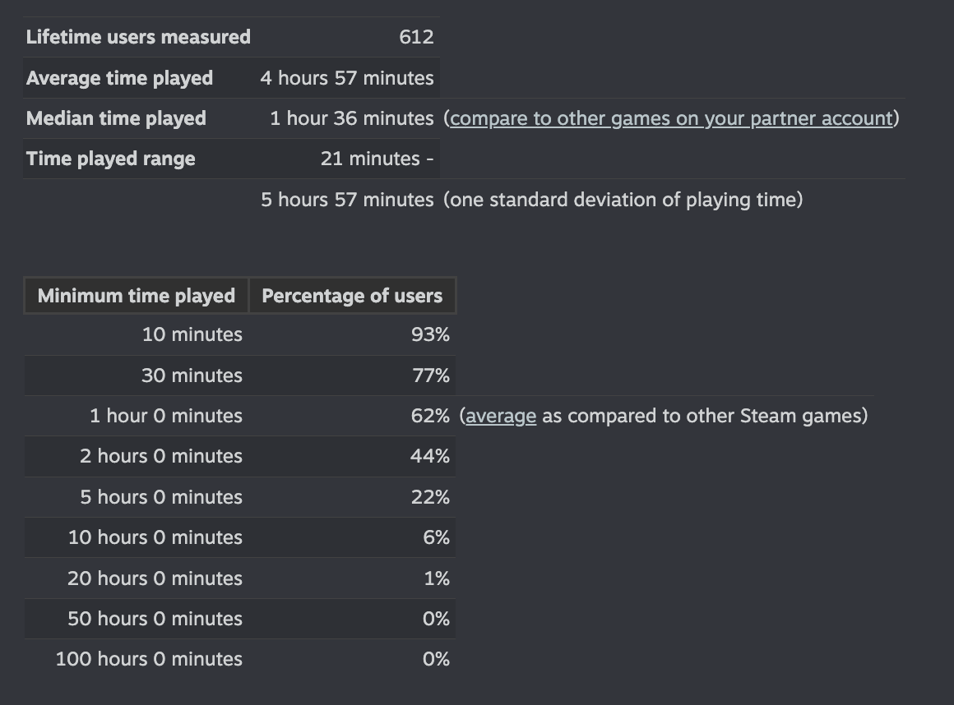The height and width of the screenshot is (705, 954).
Task: Click the 93% users value
Action: coord(430,335)
